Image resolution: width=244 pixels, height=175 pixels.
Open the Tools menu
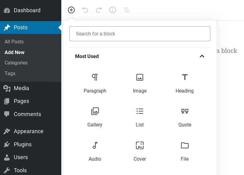[31, 170]
